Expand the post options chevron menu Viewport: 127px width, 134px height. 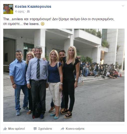123,6
